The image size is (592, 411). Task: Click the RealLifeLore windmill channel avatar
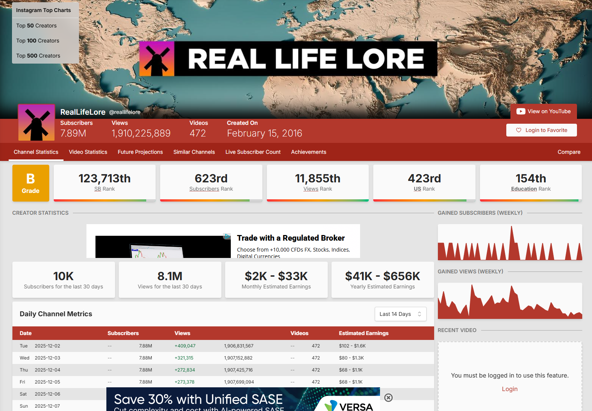pos(36,123)
